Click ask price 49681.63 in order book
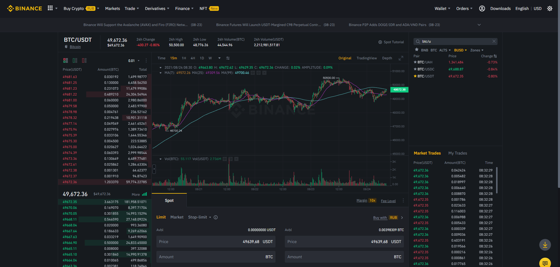The image size is (560, 267). pyautogui.click(x=70, y=77)
